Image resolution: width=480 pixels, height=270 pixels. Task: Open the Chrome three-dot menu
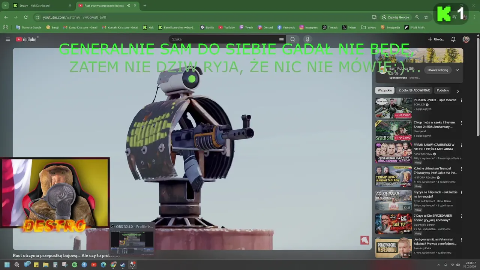(x=474, y=17)
